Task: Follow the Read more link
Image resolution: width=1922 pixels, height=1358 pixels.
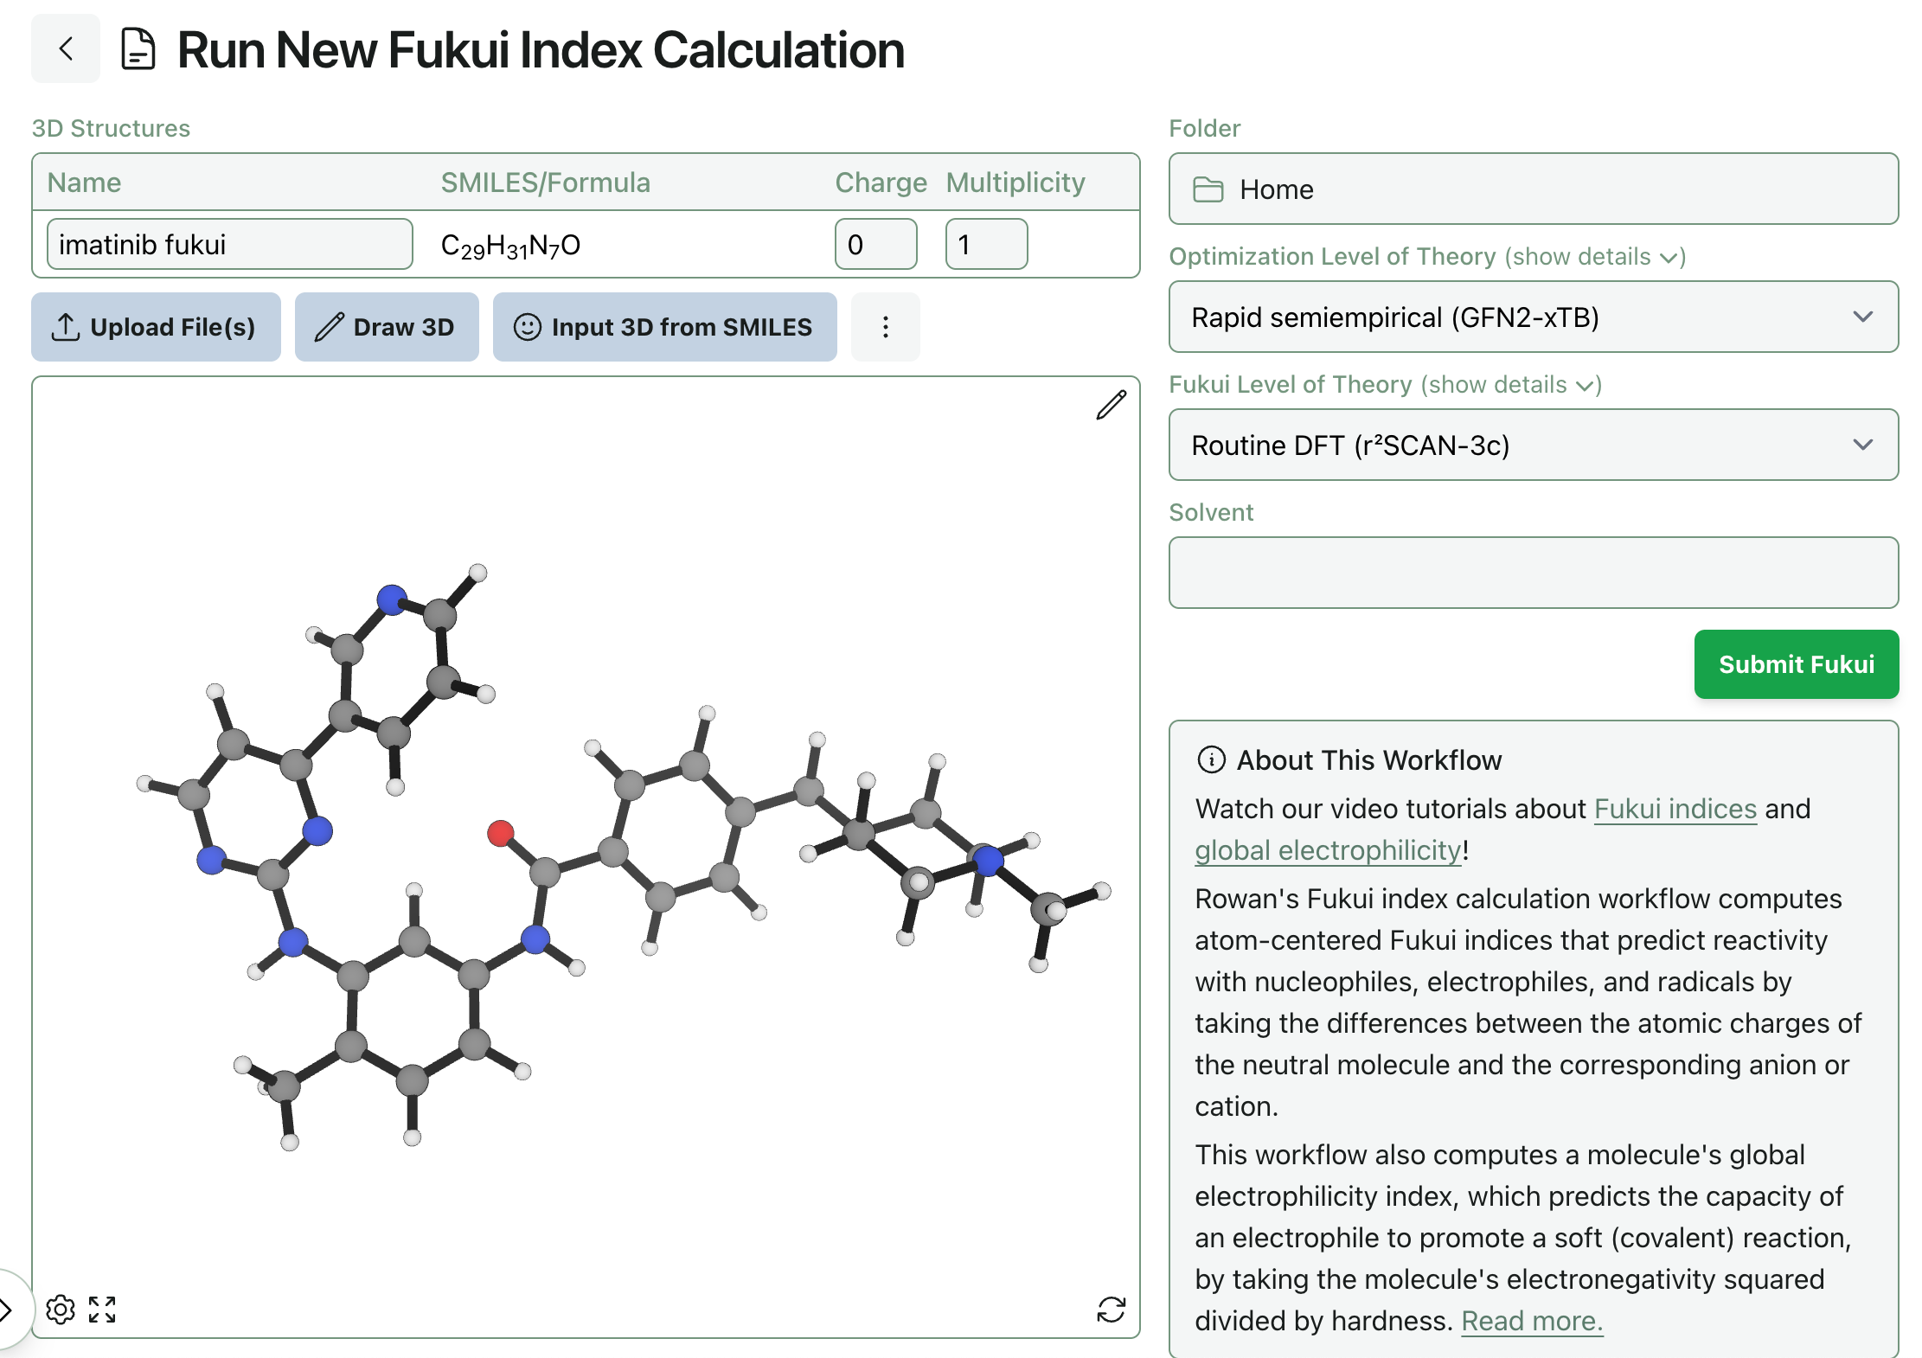Action: [1532, 1321]
